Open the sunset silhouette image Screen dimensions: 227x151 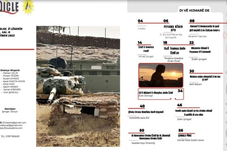161,75
